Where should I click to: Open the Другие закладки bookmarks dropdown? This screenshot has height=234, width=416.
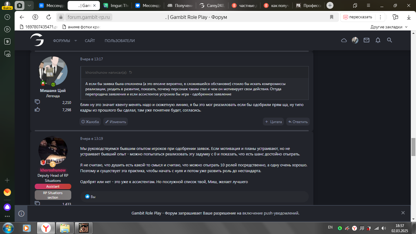[x=389, y=27]
